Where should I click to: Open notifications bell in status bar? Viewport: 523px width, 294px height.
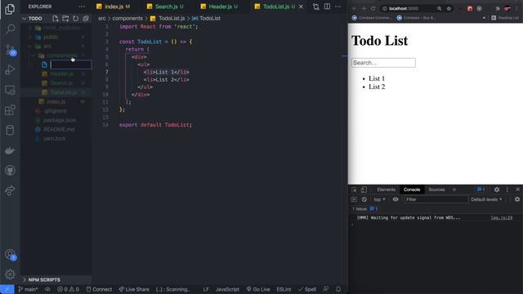point(338,289)
